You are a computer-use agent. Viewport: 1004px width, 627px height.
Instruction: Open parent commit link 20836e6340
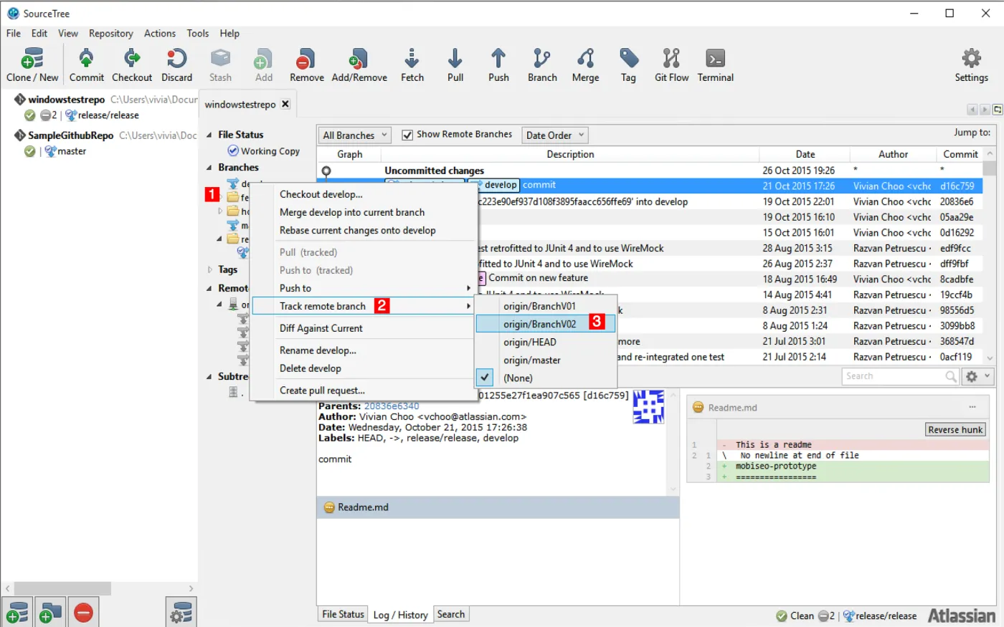(x=392, y=406)
